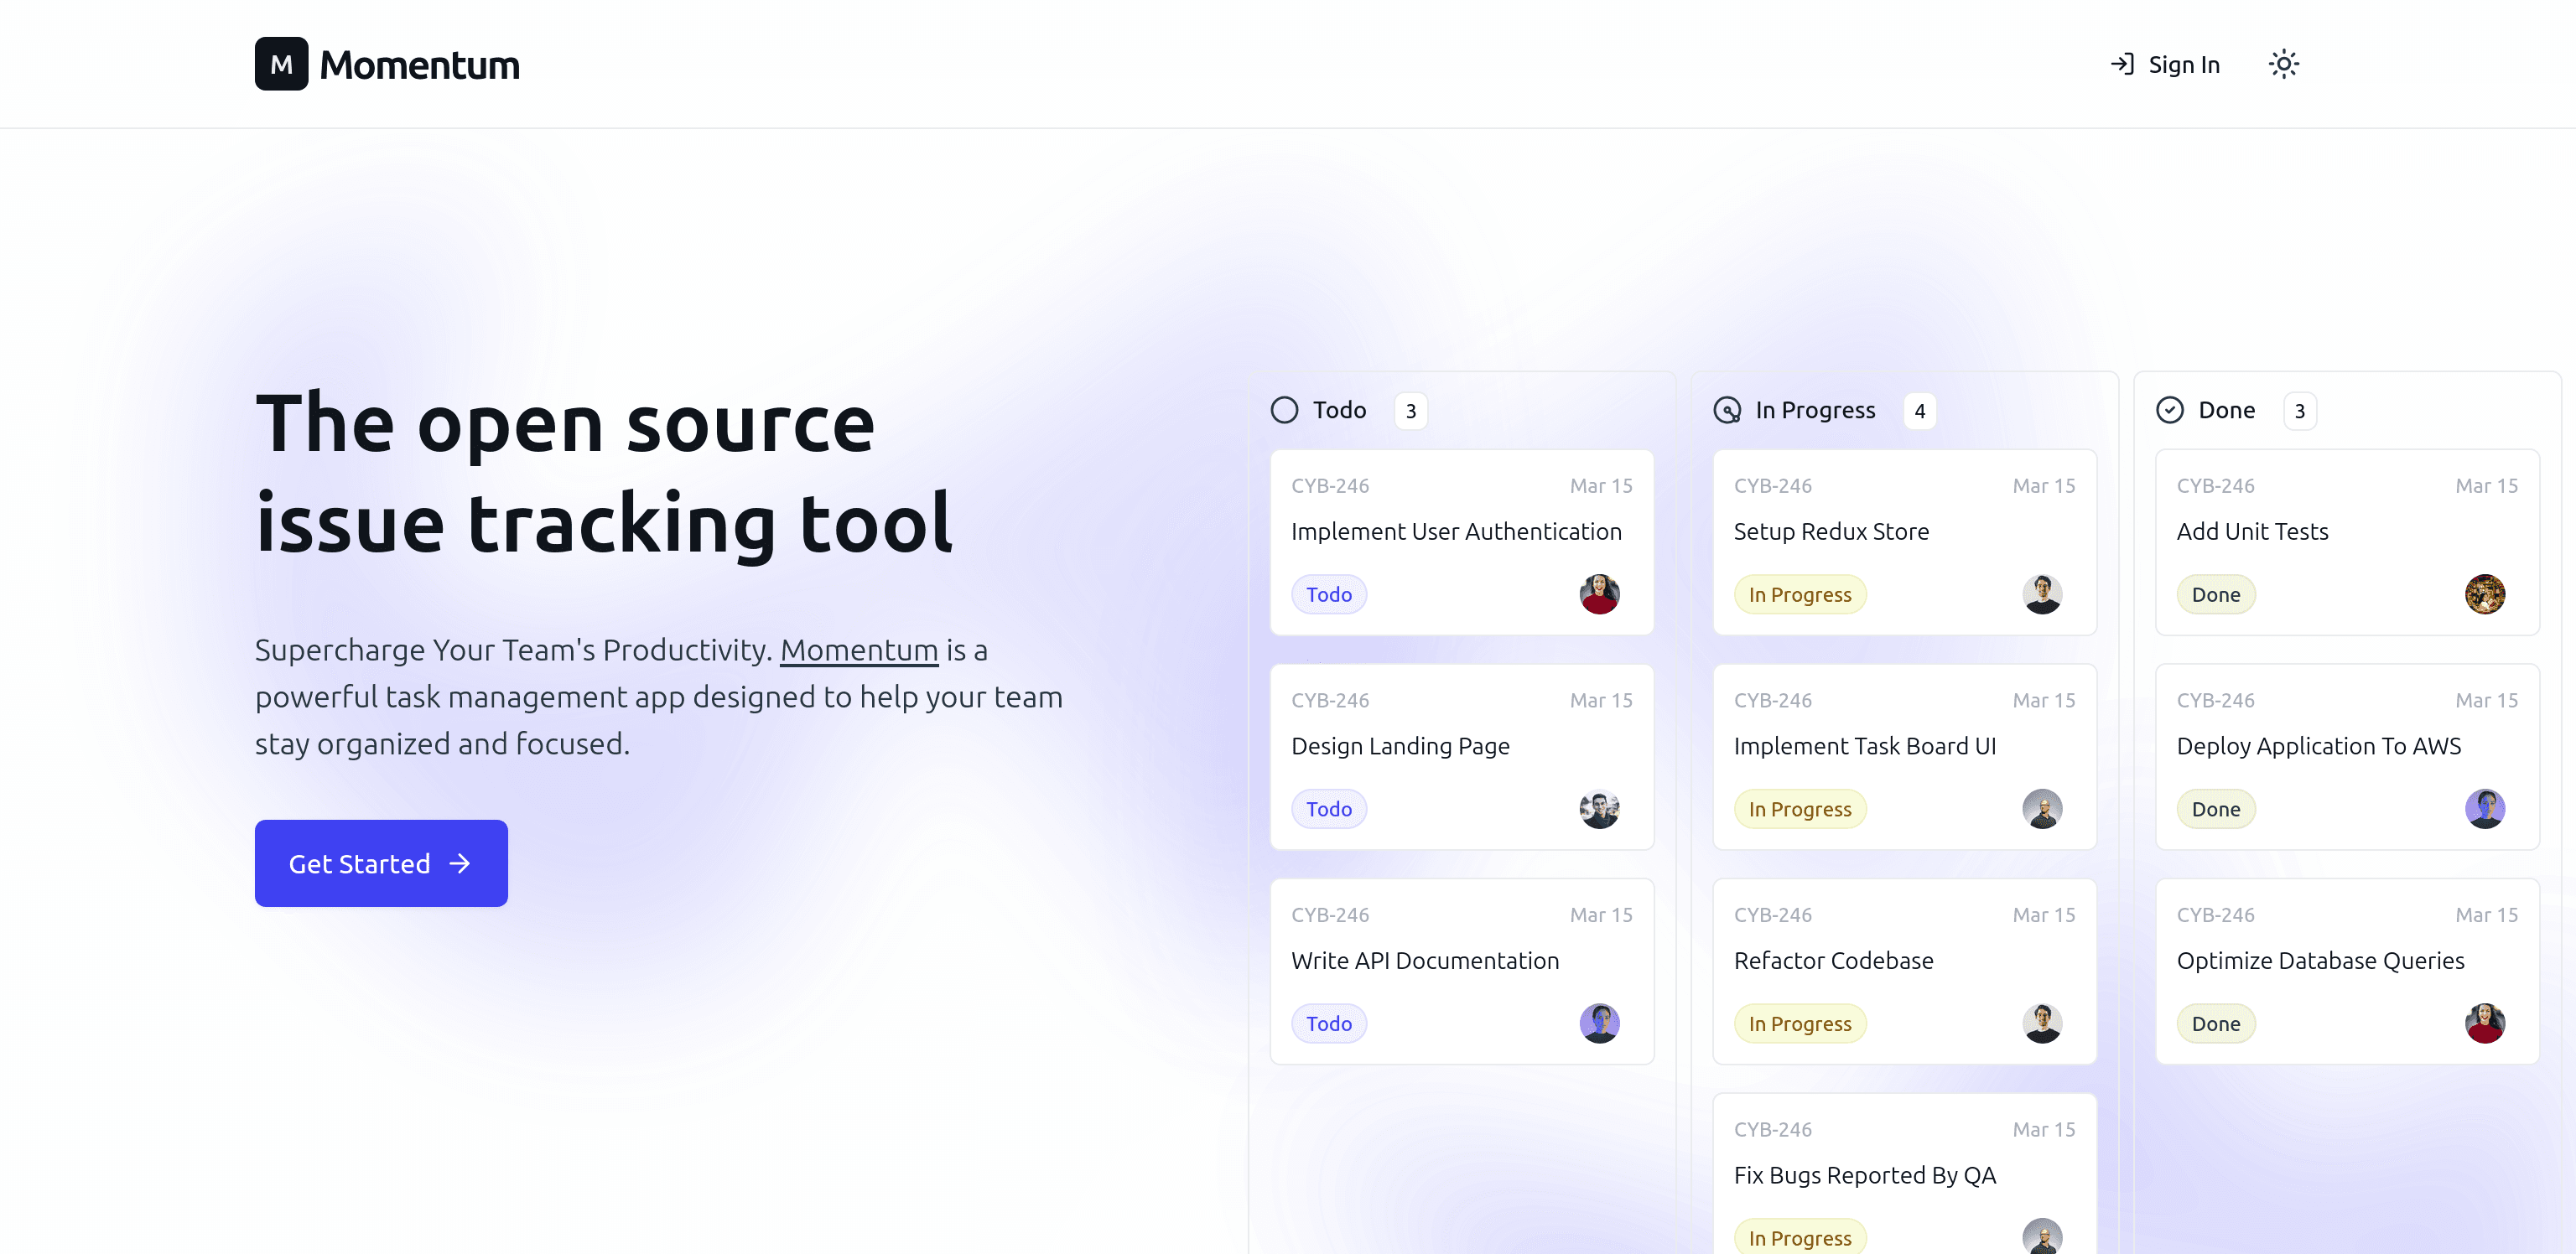This screenshot has width=2576, height=1254.
Task: Click assignee avatar on Fix Bugs Reported By QA
Action: (2043, 1236)
